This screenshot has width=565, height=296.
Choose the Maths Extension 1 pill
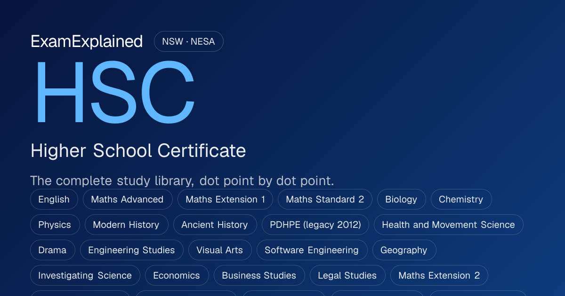225,199
